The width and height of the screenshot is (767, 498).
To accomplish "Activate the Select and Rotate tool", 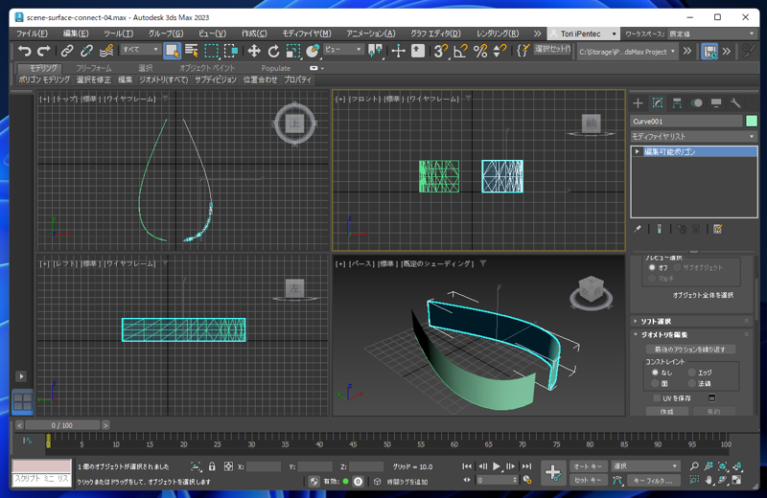I will tap(273, 51).
